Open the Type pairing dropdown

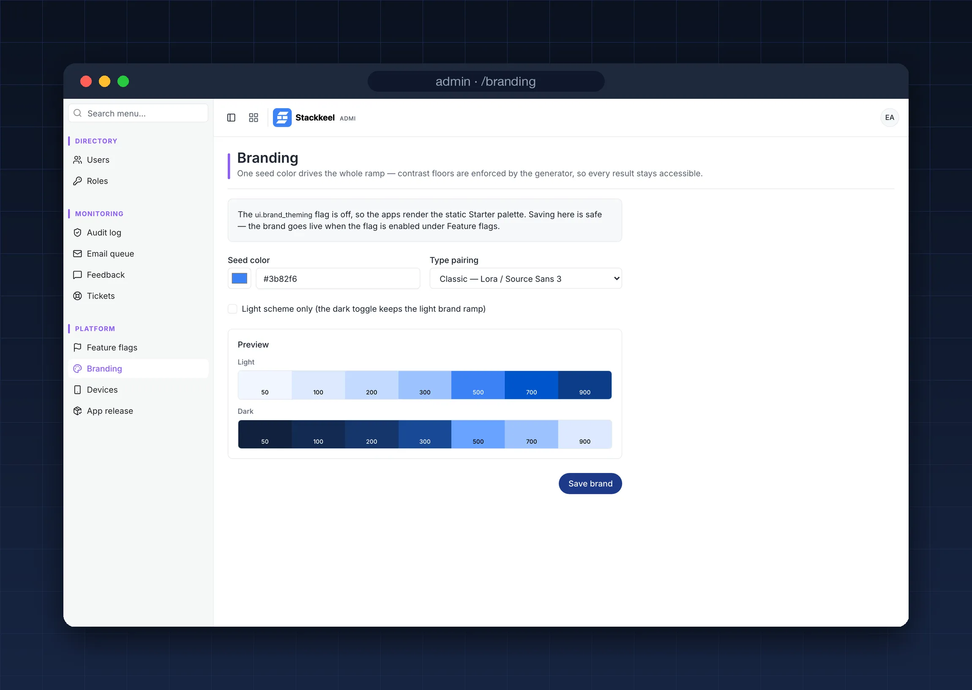tap(526, 279)
